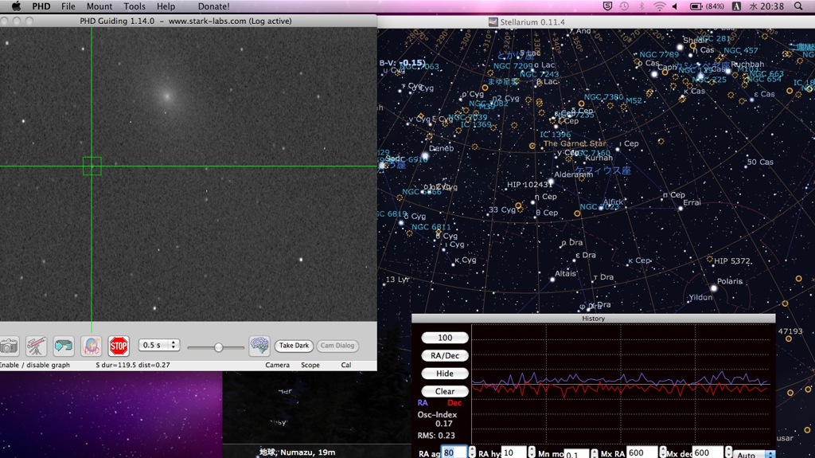Viewport: 815px width, 458px height.
Task: Click HIP 102431 star label
Action: tap(529, 184)
